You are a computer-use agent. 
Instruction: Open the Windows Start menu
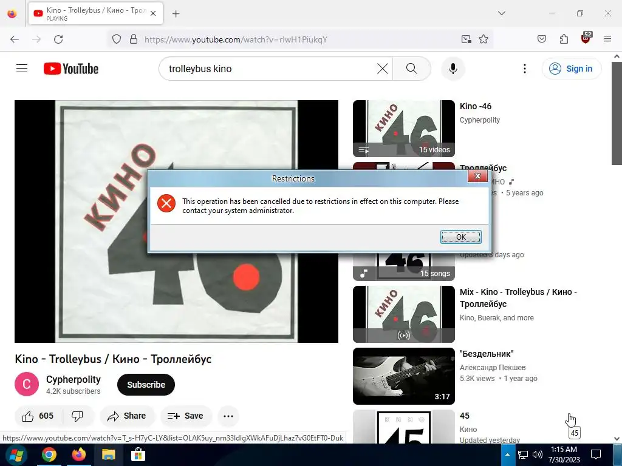[x=16, y=455]
